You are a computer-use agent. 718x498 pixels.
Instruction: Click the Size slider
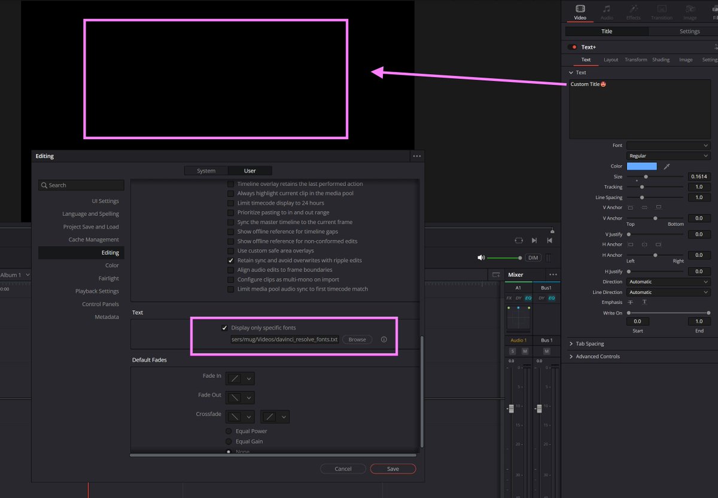[655, 177]
